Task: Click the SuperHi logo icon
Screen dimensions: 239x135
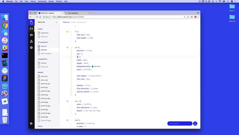Action: click(x=31, y=22)
